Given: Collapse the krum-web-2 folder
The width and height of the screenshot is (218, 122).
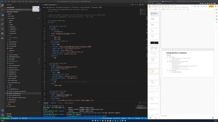Looking at the screenshot, I should (11, 18).
